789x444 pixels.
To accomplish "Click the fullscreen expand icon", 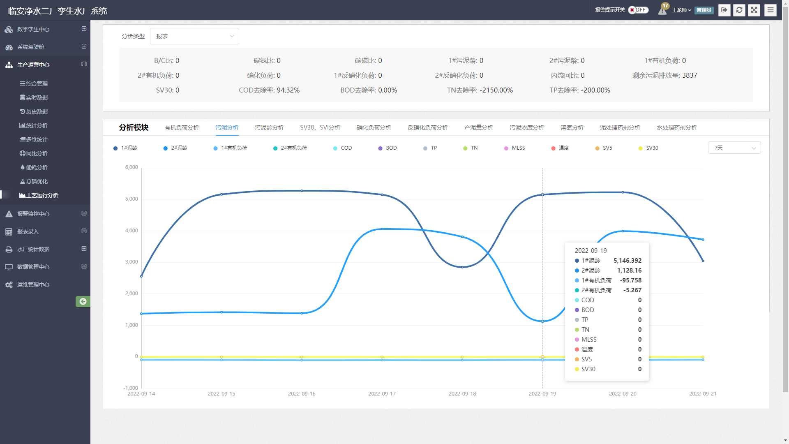I will 754,10.
